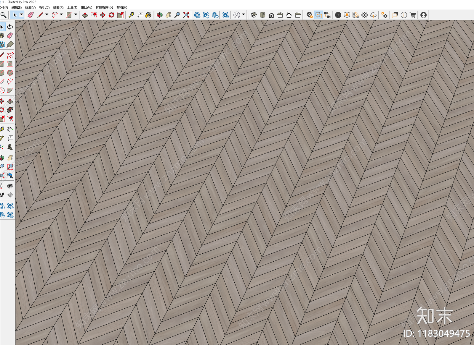This screenshot has width=474, height=345.
Task: Switch to Back view outlined house icon
Action: pos(289,15)
